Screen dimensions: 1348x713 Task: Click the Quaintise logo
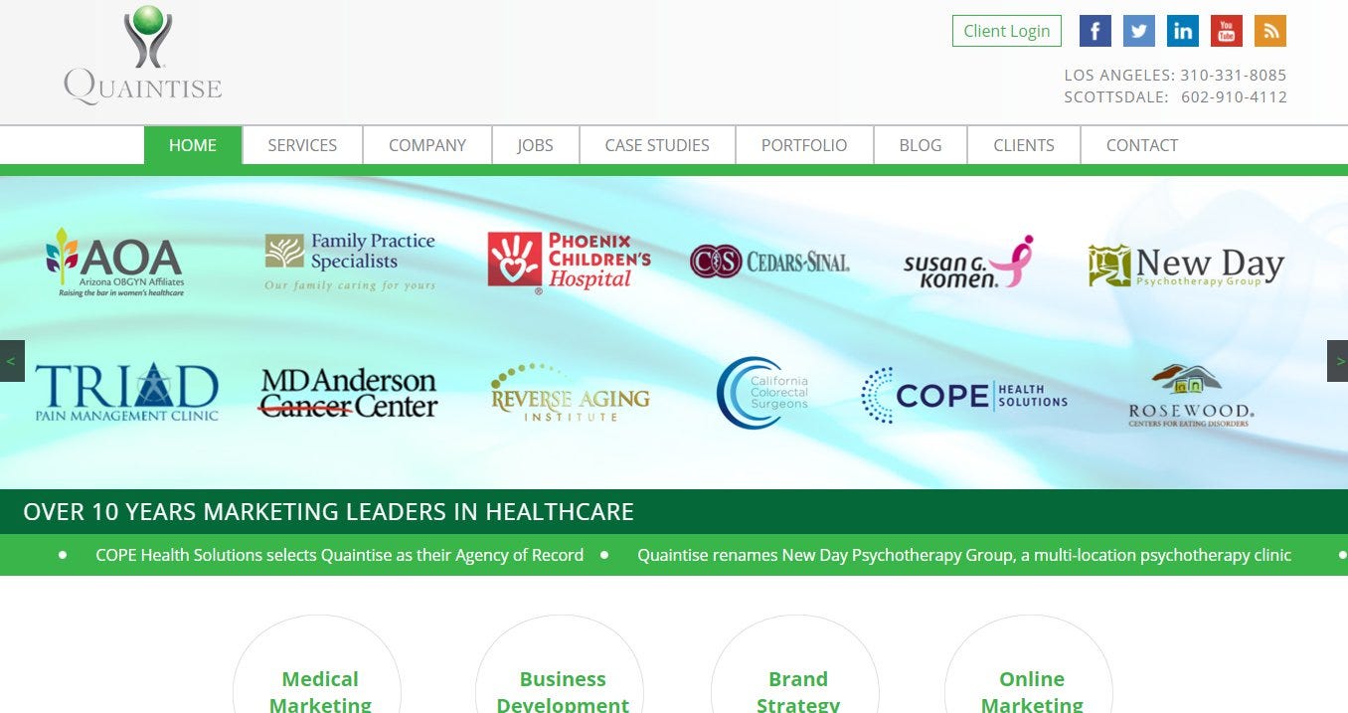coord(143,55)
